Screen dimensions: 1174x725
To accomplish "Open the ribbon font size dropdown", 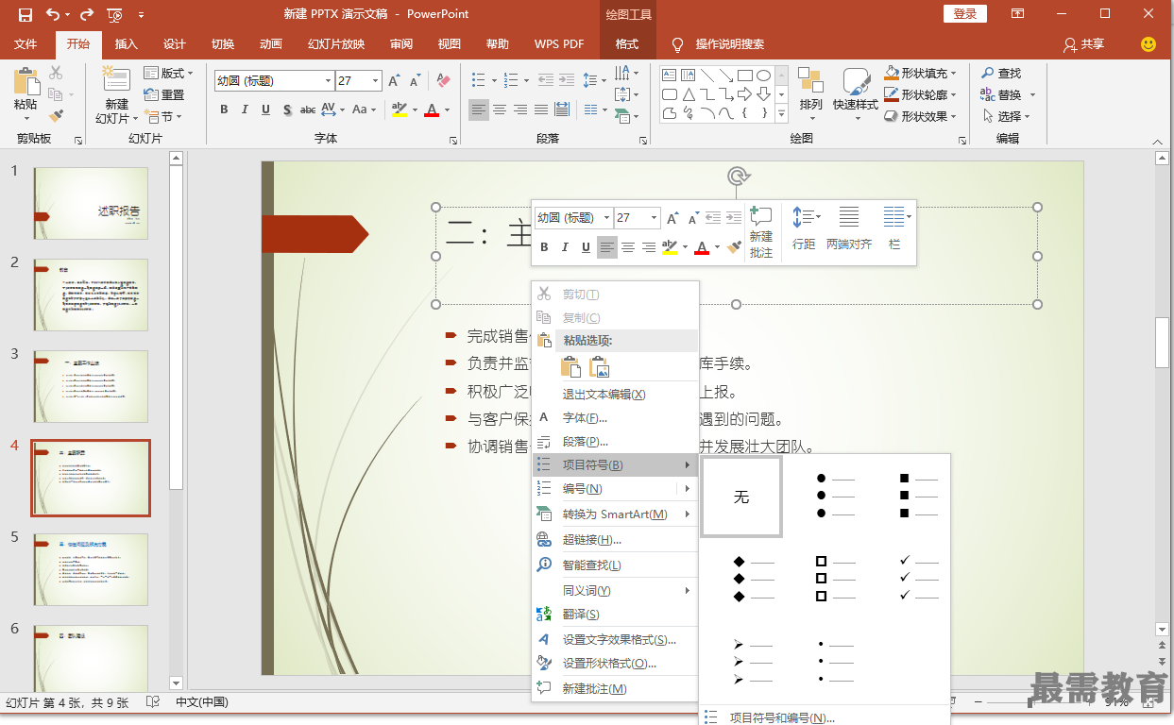I will click(x=376, y=81).
